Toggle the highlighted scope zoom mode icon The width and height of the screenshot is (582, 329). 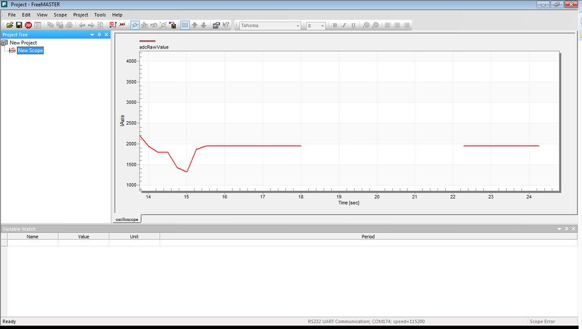click(x=135, y=25)
